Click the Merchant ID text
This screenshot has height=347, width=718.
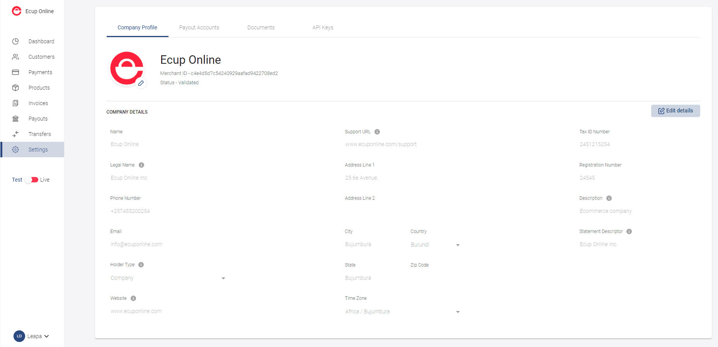(x=219, y=73)
